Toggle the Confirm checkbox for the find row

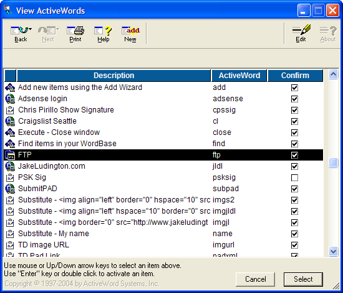pos(294,144)
